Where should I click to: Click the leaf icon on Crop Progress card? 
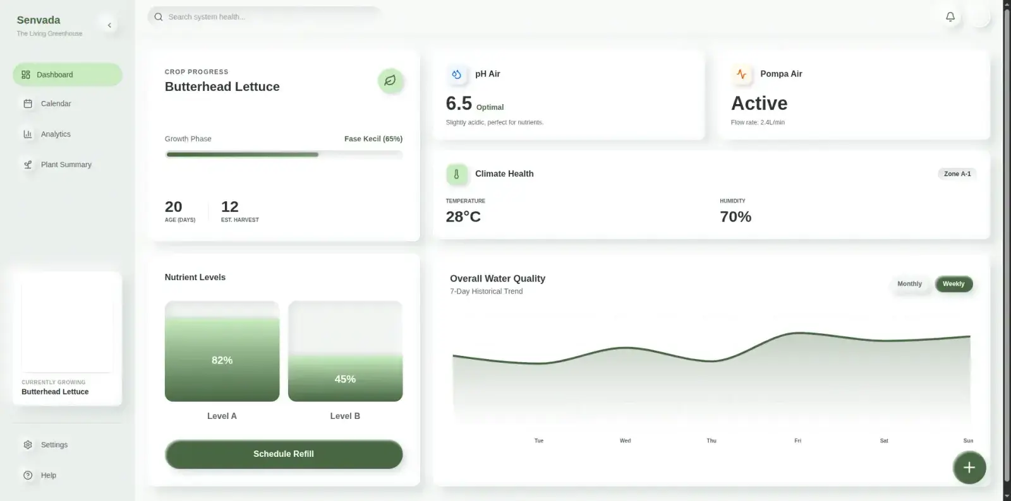click(x=390, y=81)
